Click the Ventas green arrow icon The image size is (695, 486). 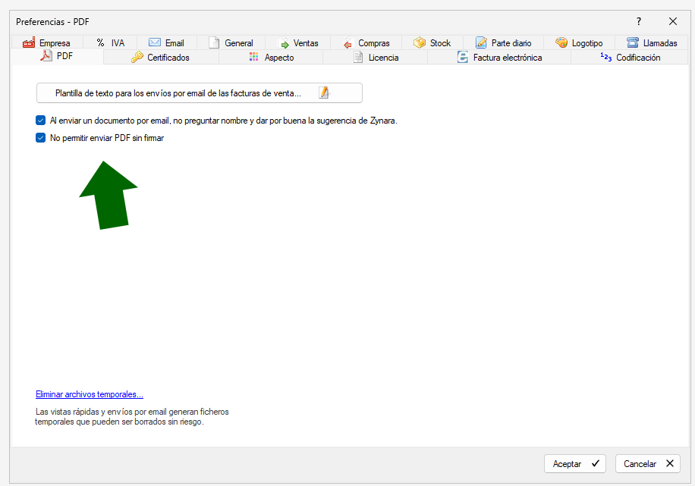click(284, 44)
